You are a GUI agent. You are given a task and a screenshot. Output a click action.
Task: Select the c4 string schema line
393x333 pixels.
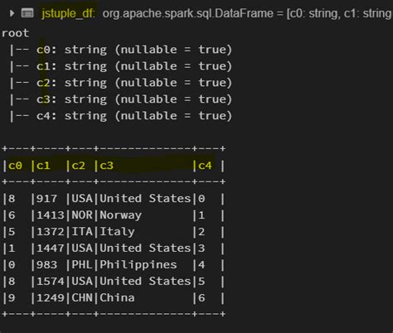click(x=120, y=116)
